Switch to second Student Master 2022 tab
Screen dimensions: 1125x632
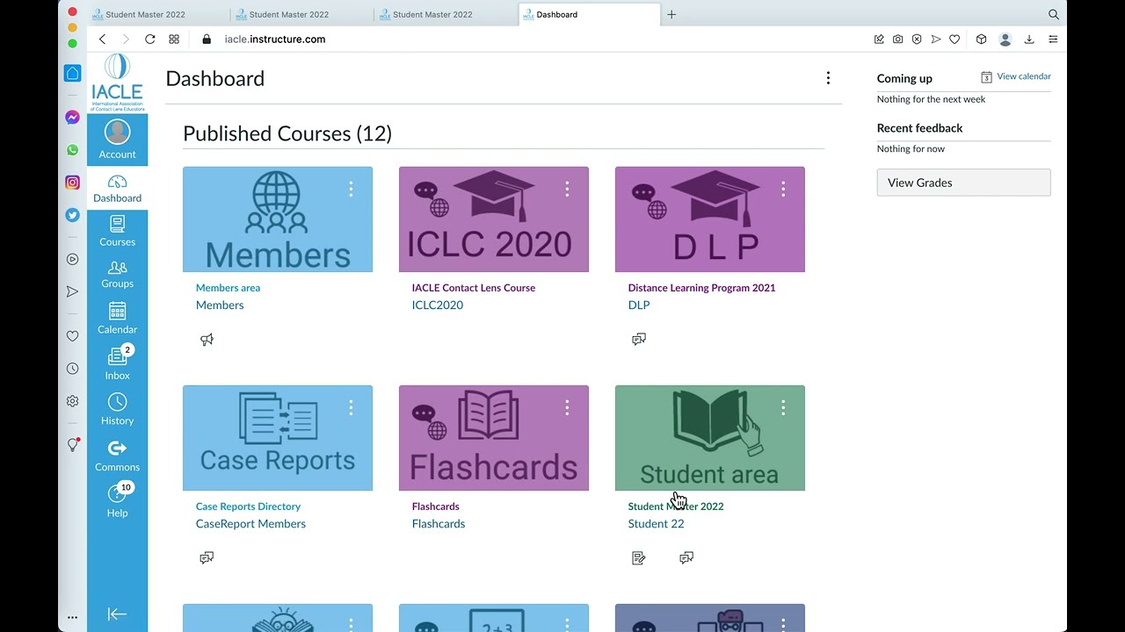point(300,15)
